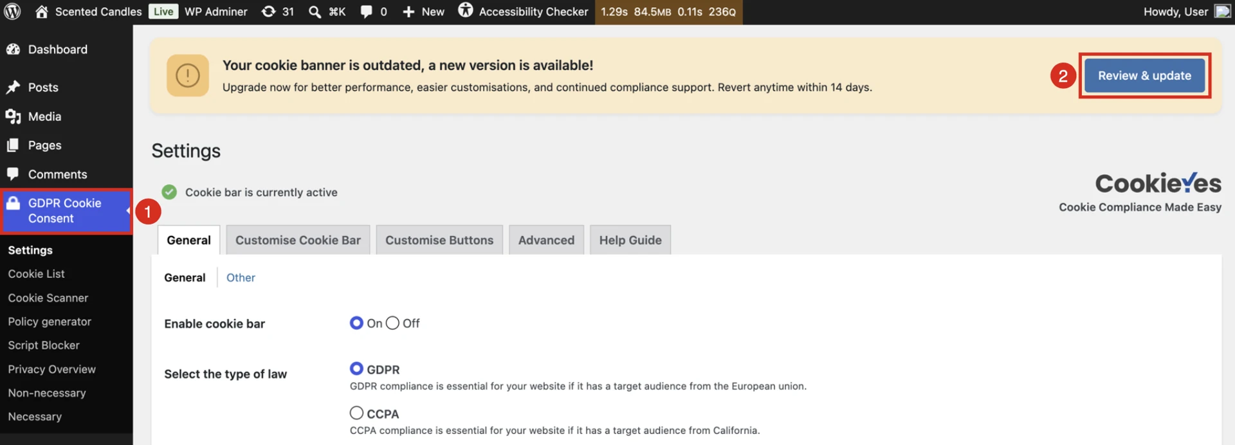Click 'Select the type of law' label

click(225, 374)
